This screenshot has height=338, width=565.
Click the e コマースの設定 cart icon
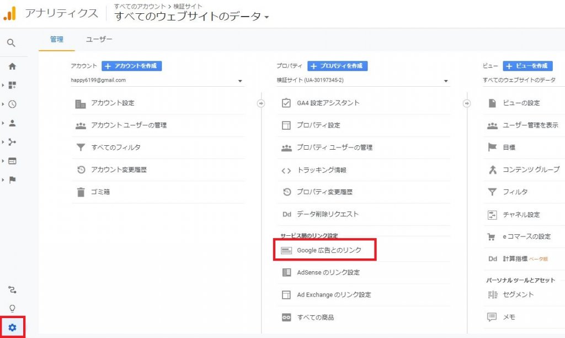click(x=491, y=237)
